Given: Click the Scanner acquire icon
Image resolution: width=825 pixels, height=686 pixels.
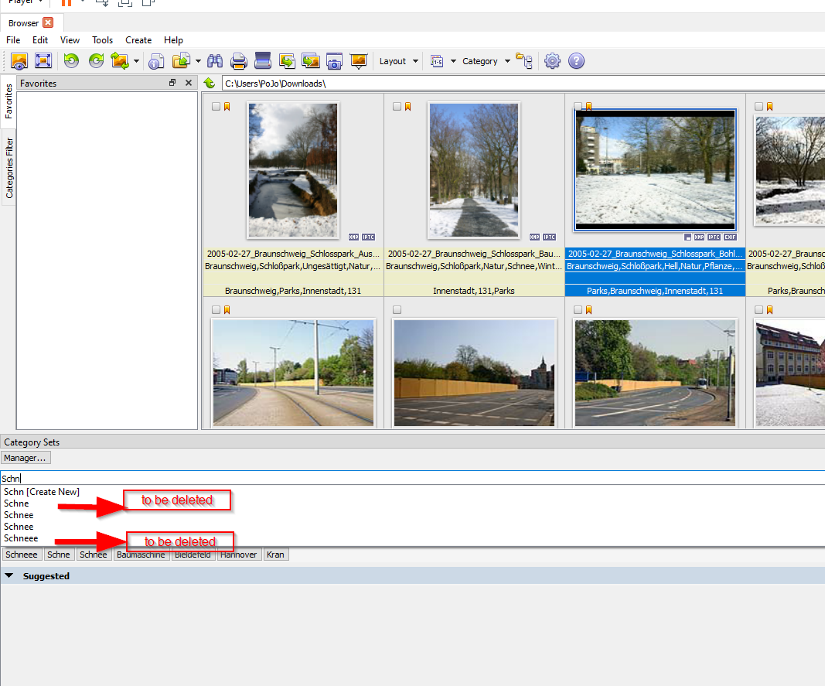Looking at the screenshot, I should tap(263, 61).
